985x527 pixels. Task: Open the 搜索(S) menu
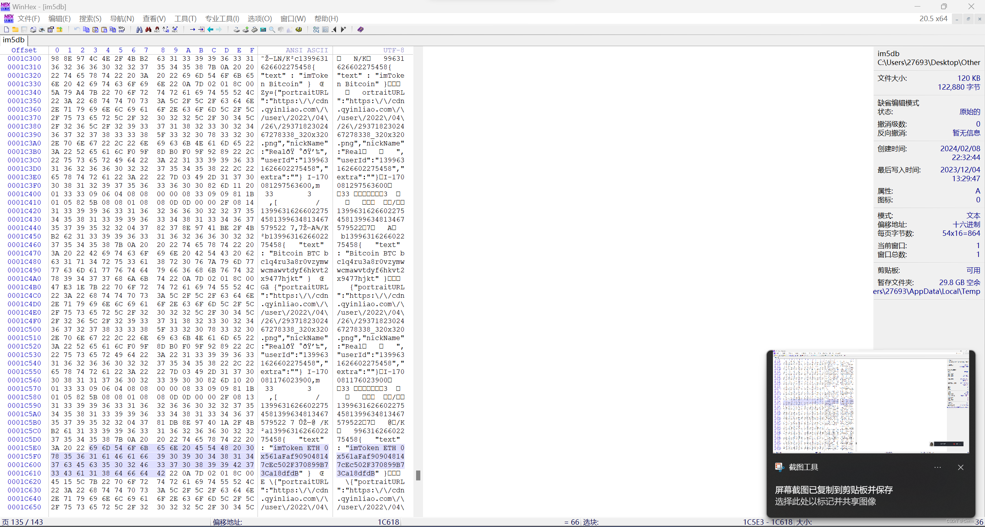coord(90,18)
